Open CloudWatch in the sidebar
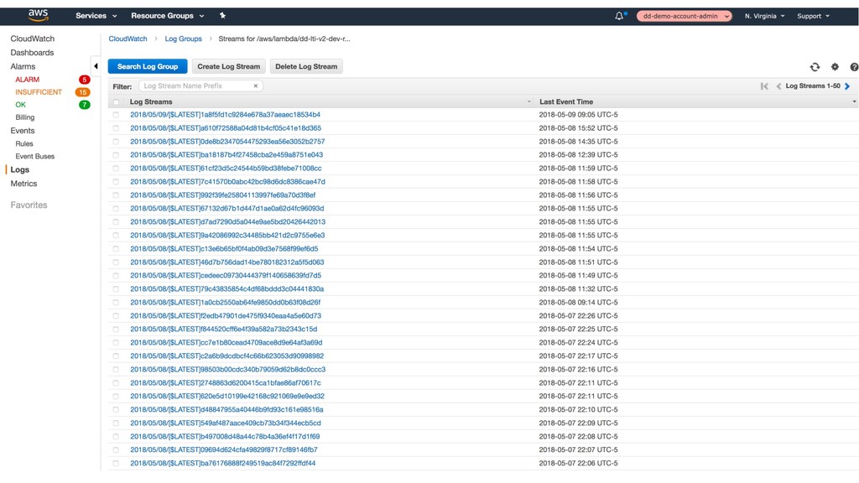This screenshot has height=483, width=859. (x=33, y=39)
